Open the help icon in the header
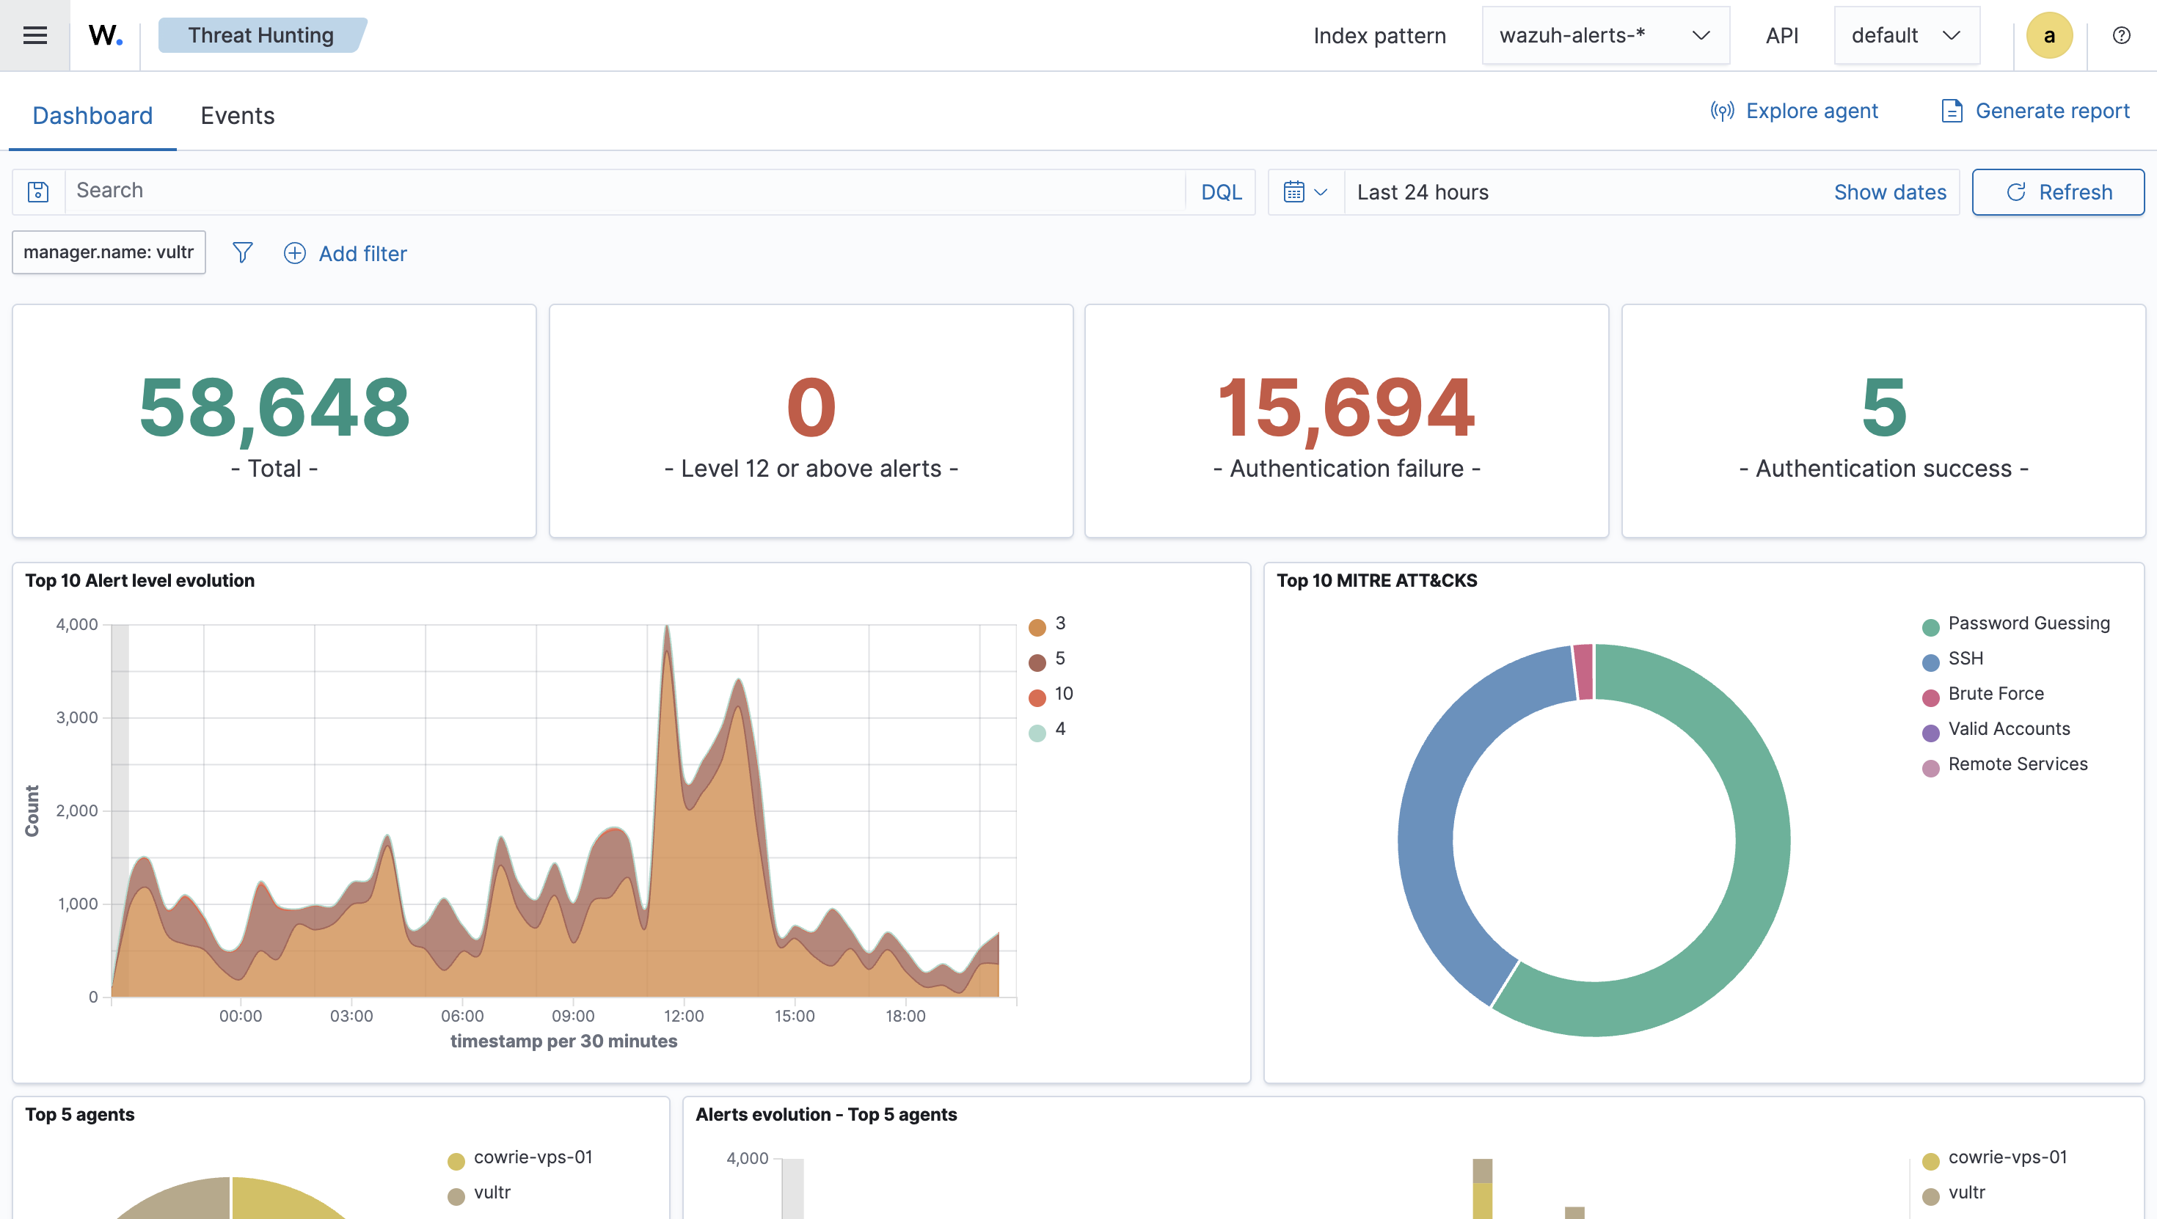Image resolution: width=2157 pixels, height=1219 pixels. click(2121, 35)
